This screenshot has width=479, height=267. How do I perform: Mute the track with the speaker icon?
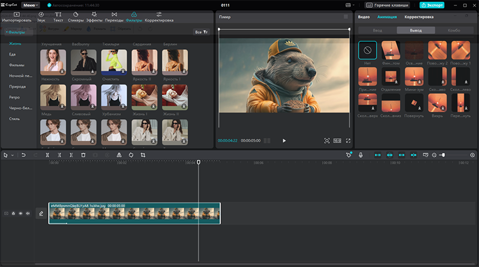click(28, 213)
